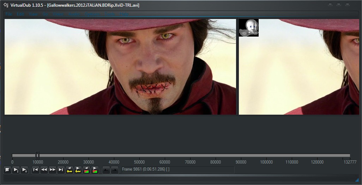Play the input video preview
The image size is (362, 185).
[x=16, y=170]
